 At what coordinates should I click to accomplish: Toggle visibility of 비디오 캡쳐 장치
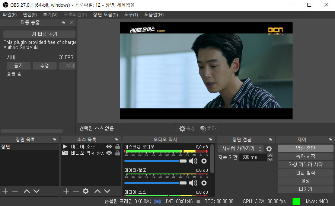point(109,153)
